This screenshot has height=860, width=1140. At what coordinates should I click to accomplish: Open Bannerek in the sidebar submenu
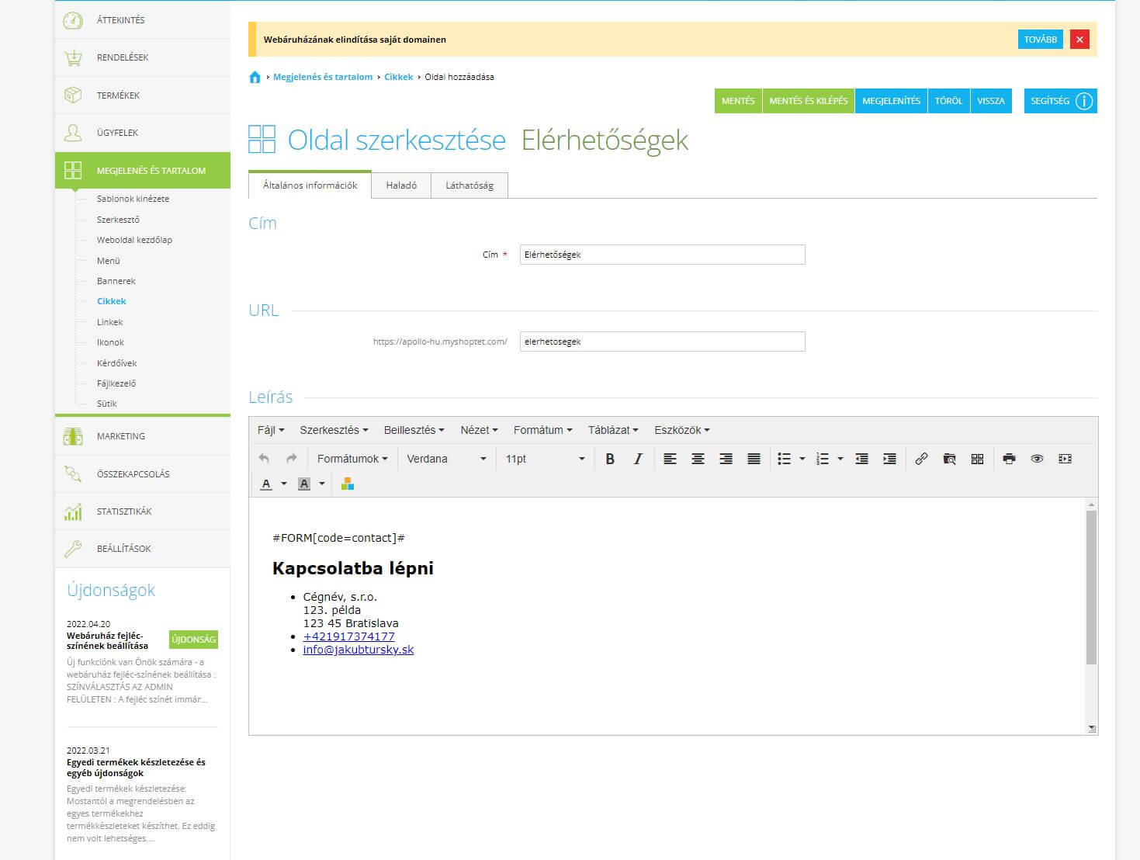click(116, 281)
